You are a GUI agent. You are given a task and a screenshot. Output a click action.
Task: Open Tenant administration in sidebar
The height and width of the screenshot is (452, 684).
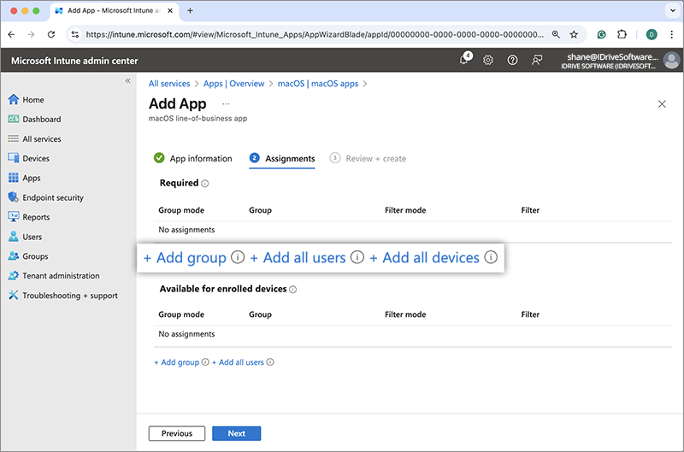(61, 276)
